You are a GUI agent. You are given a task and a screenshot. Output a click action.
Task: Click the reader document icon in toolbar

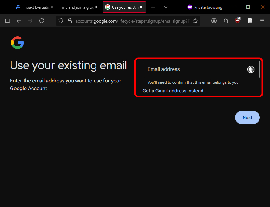(x=250, y=21)
